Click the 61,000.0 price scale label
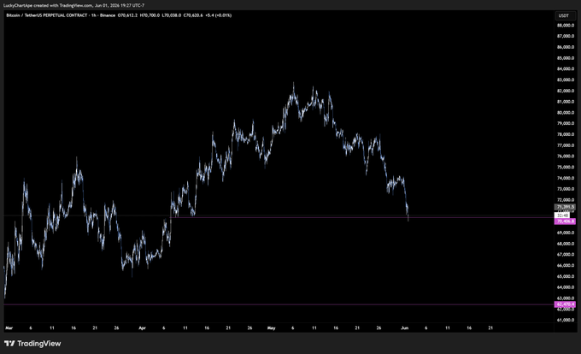The image size is (581, 354). tap(566, 320)
